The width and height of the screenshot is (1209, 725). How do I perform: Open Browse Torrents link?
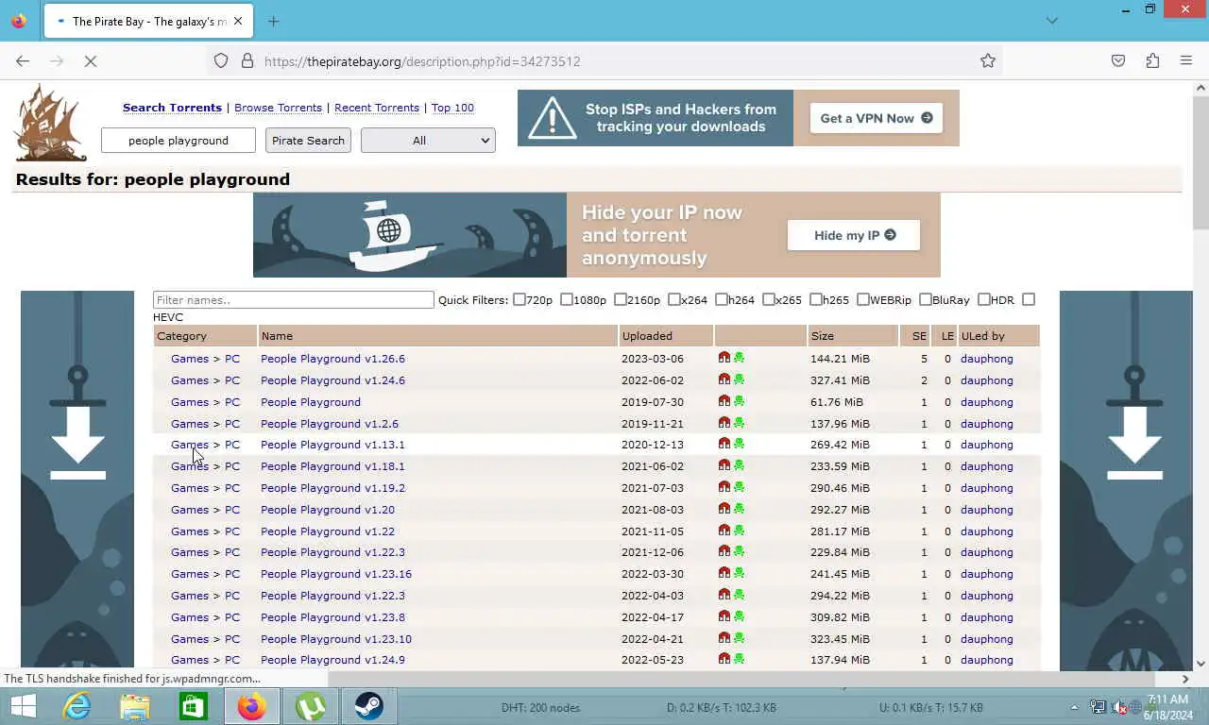point(278,108)
